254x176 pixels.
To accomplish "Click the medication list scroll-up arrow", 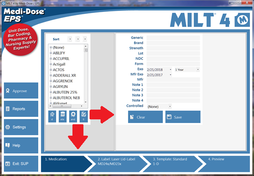I will click(x=86, y=46).
